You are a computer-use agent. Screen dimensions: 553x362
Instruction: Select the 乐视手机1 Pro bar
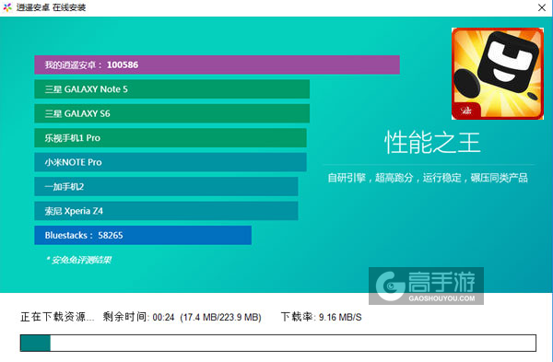(171, 138)
